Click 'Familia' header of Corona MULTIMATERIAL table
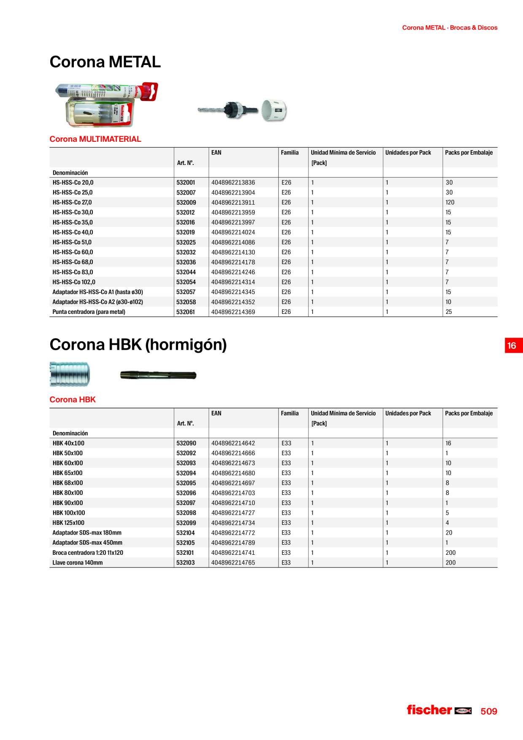This screenshot has width=523, height=740. (x=290, y=153)
